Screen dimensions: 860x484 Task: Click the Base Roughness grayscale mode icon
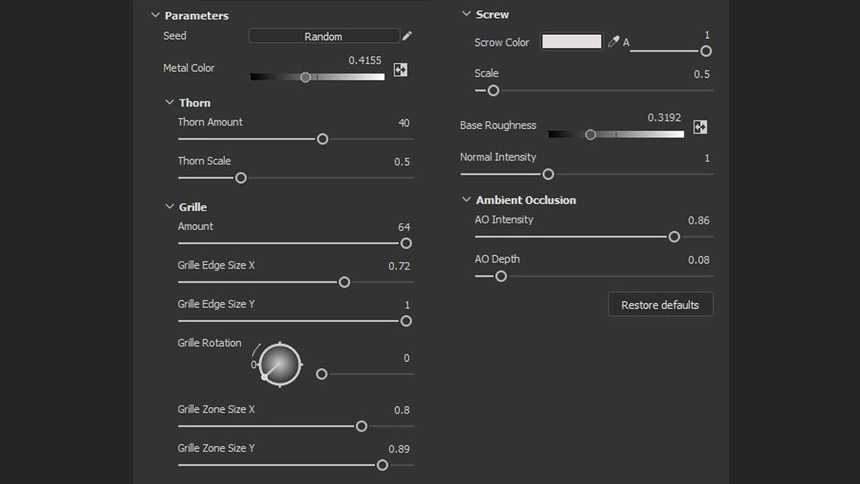pyautogui.click(x=700, y=127)
